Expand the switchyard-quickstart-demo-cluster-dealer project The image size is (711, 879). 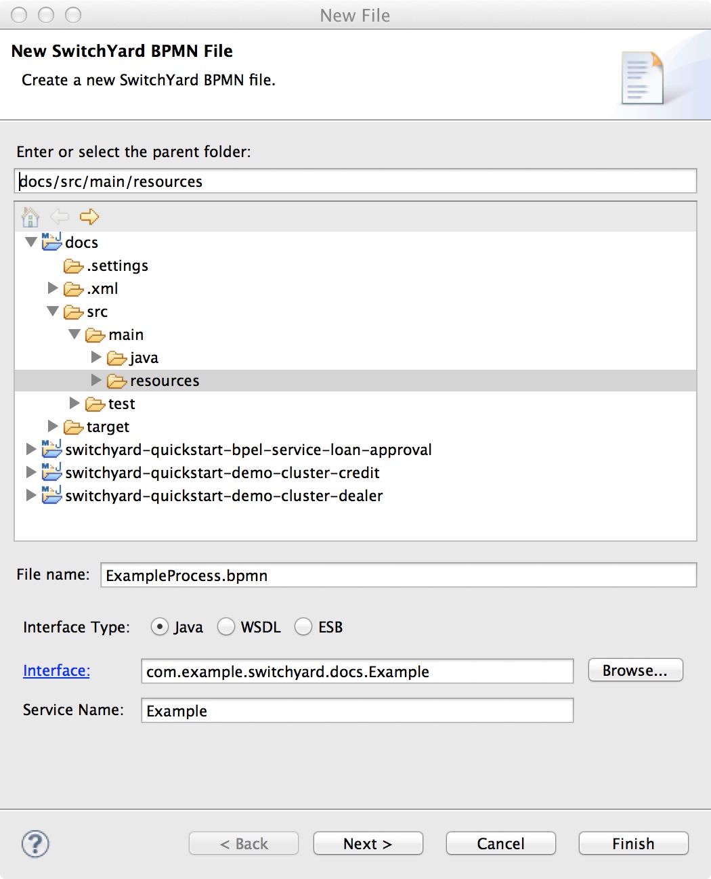click(x=31, y=496)
